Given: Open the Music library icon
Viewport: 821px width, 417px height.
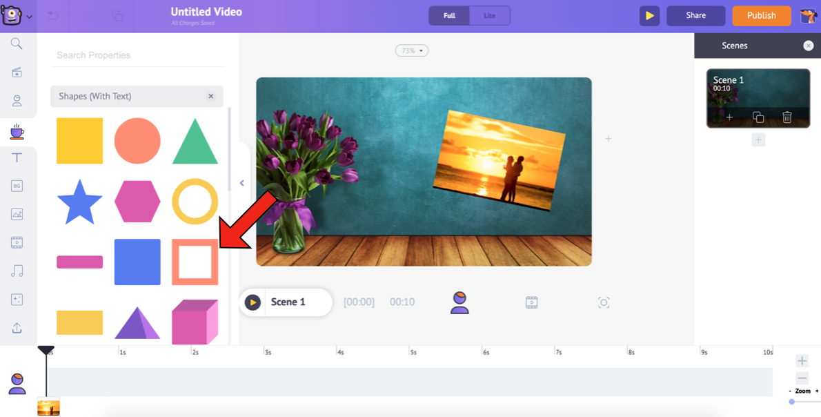Looking at the screenshot, I should click(x=17, y=271).
